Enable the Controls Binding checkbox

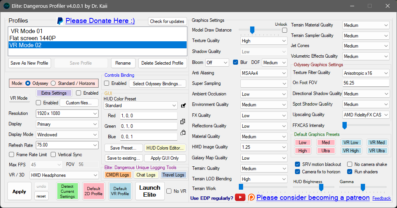click(107, 83)
